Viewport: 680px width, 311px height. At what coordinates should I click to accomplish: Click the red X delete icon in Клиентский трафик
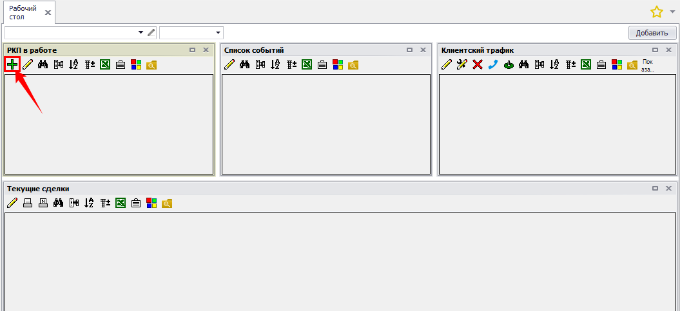pos(478,64)
